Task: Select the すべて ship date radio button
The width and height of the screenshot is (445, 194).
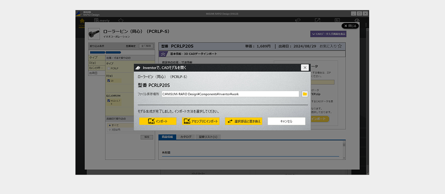Action: pos(110,125)
